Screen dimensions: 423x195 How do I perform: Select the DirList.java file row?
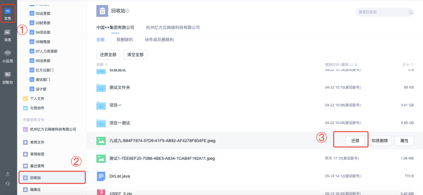255,176
